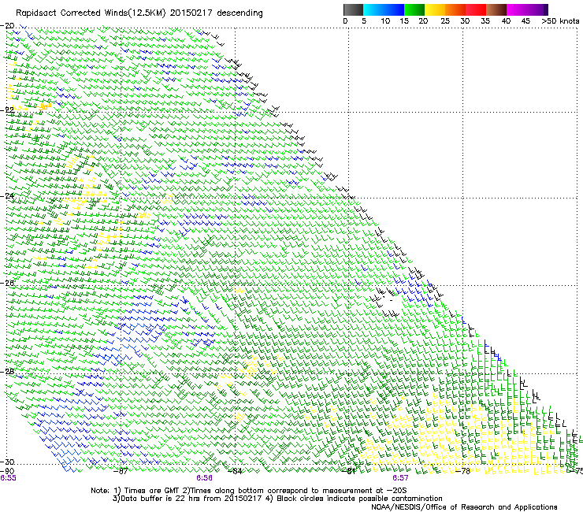The width and height of the screenshot is (583, 512).
Task: Click the '-78' longitude axis label
Action: coord(463,471)
